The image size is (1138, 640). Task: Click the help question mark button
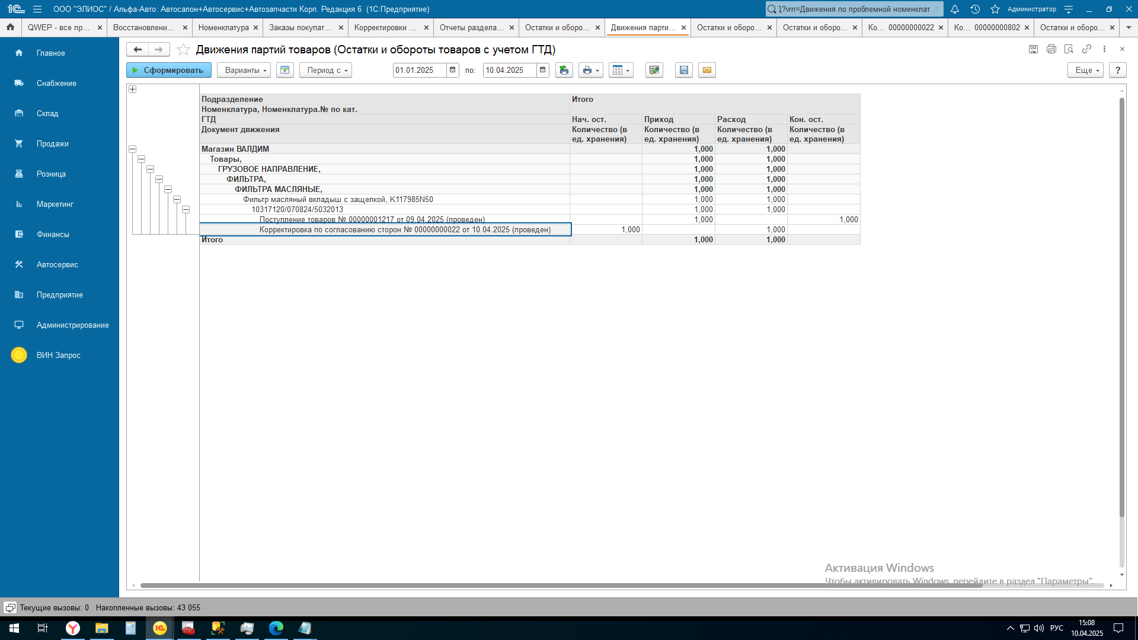click(1118, 70)
